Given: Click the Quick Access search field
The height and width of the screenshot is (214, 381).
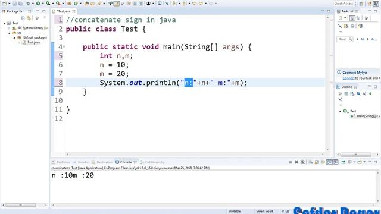Looking at the screenshot, I should pos(343,4).
